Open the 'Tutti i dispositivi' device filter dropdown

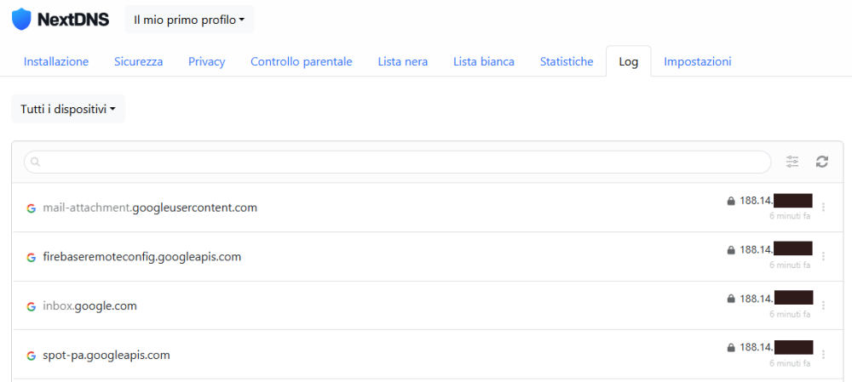[68, 109]
